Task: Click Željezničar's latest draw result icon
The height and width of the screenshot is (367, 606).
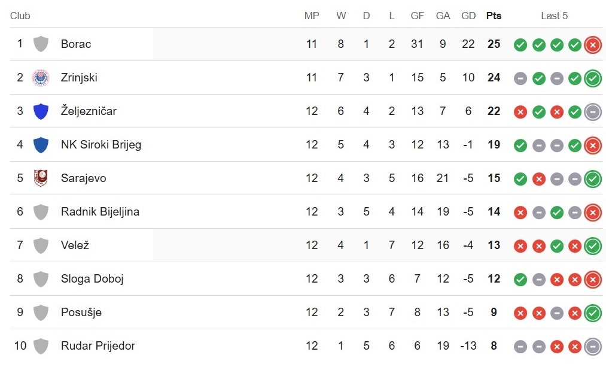Action: 593,112
